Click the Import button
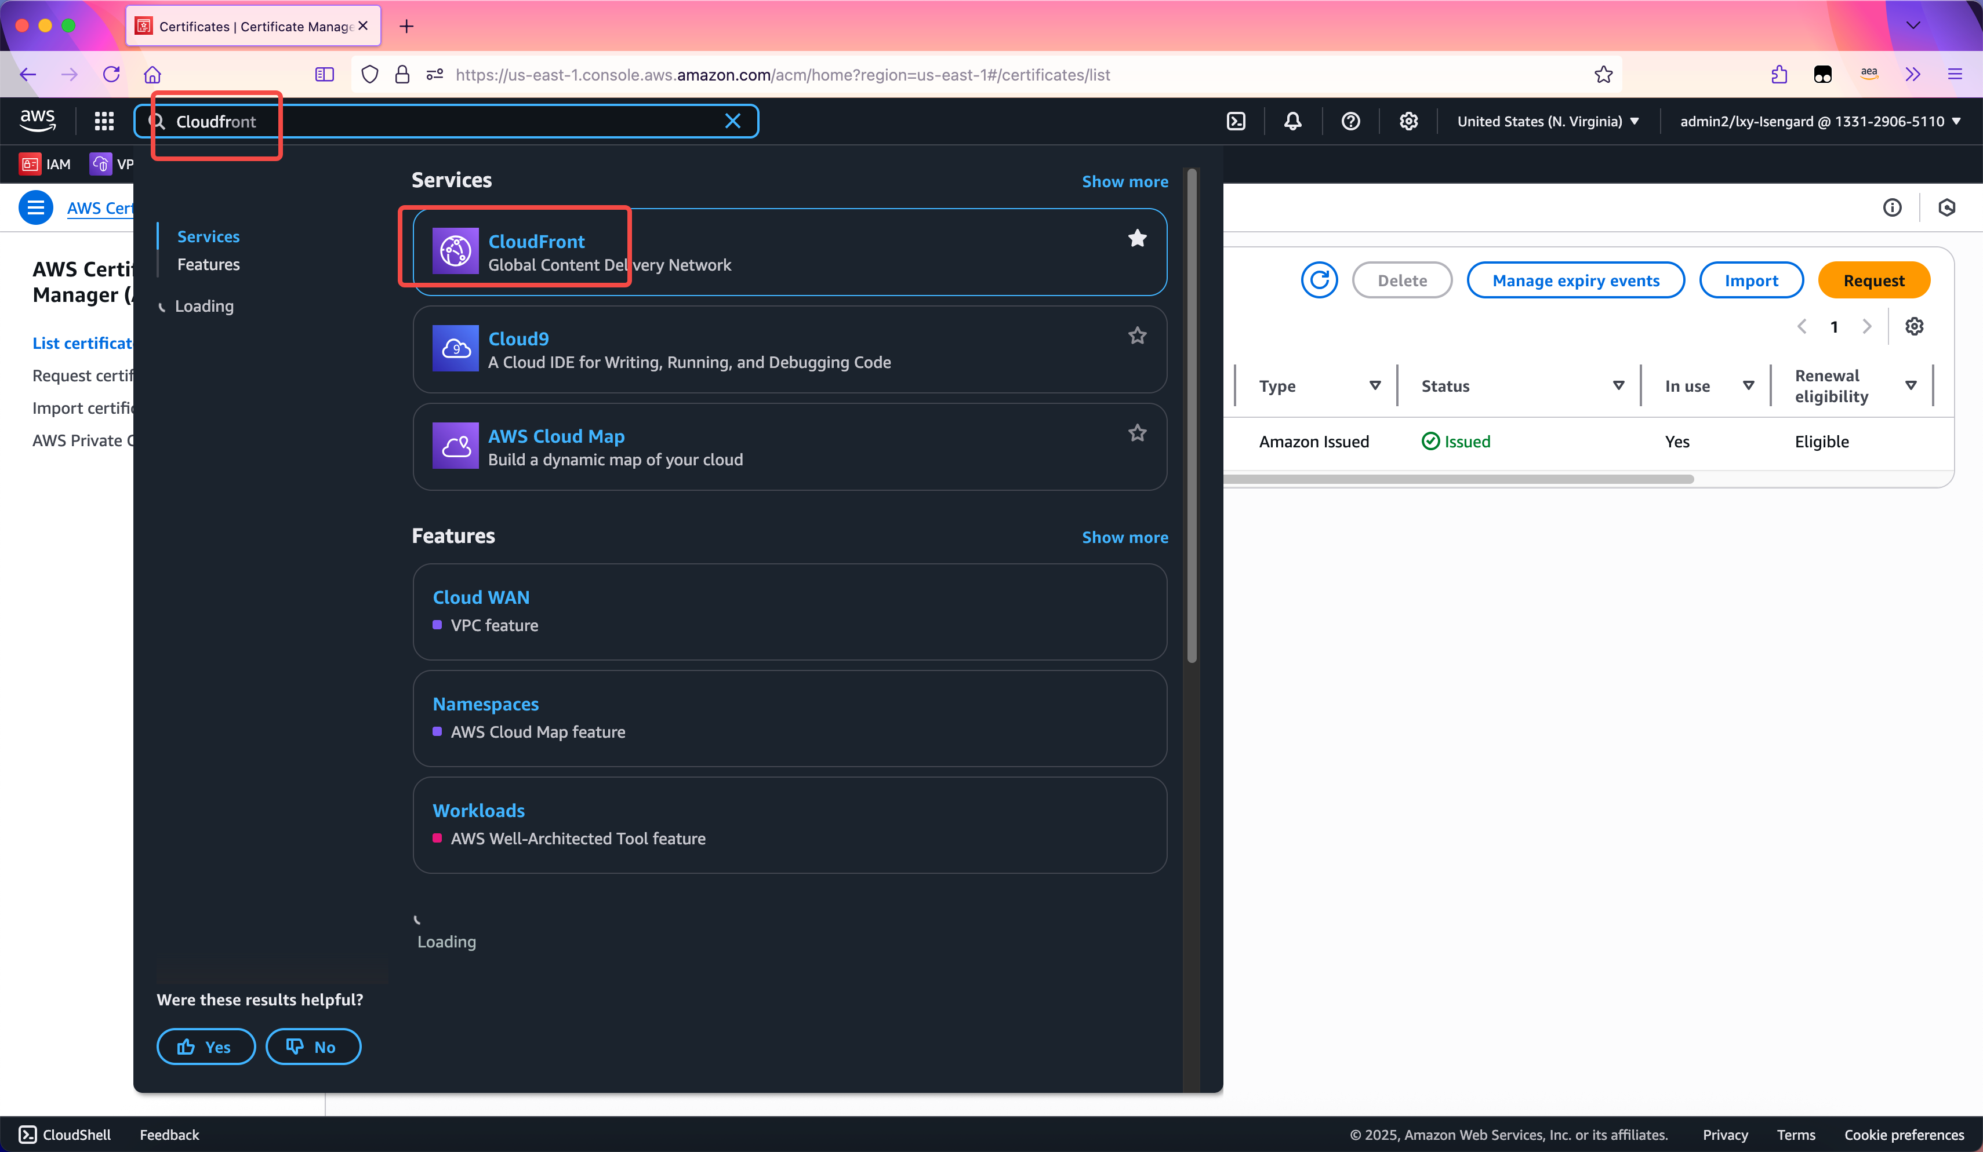 click(1751, 280)
